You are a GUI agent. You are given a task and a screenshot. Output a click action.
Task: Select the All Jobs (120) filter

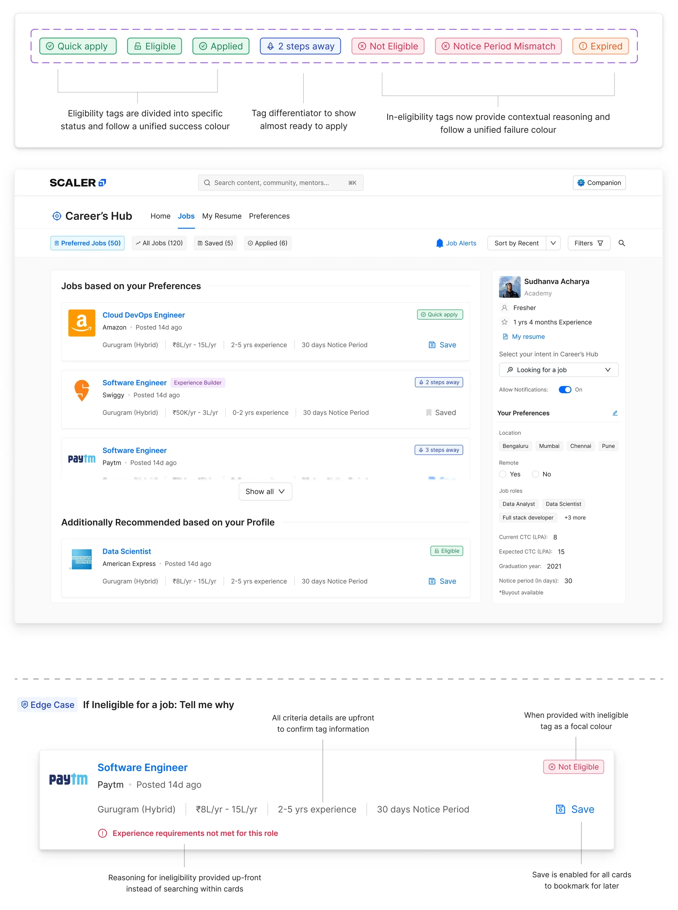pos(159,243)
